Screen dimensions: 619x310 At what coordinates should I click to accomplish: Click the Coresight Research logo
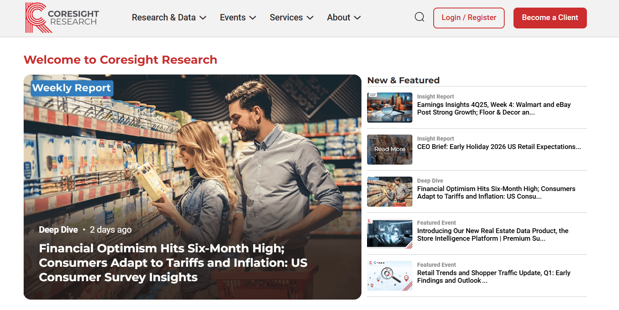[x=62, y=17]
